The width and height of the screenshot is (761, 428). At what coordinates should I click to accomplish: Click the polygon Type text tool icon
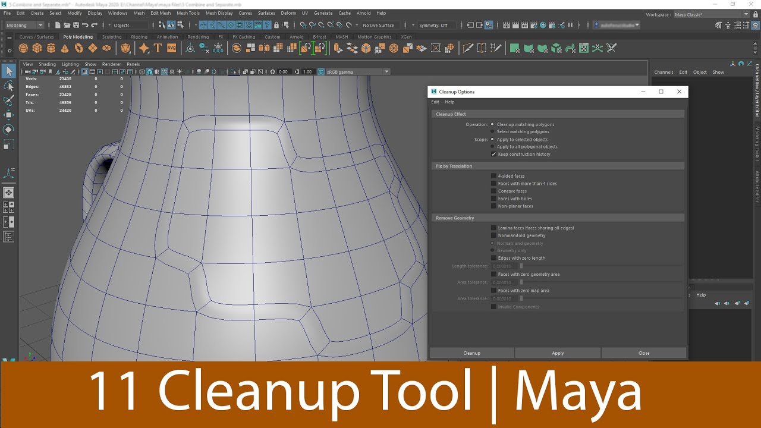[x=158, y=48]
